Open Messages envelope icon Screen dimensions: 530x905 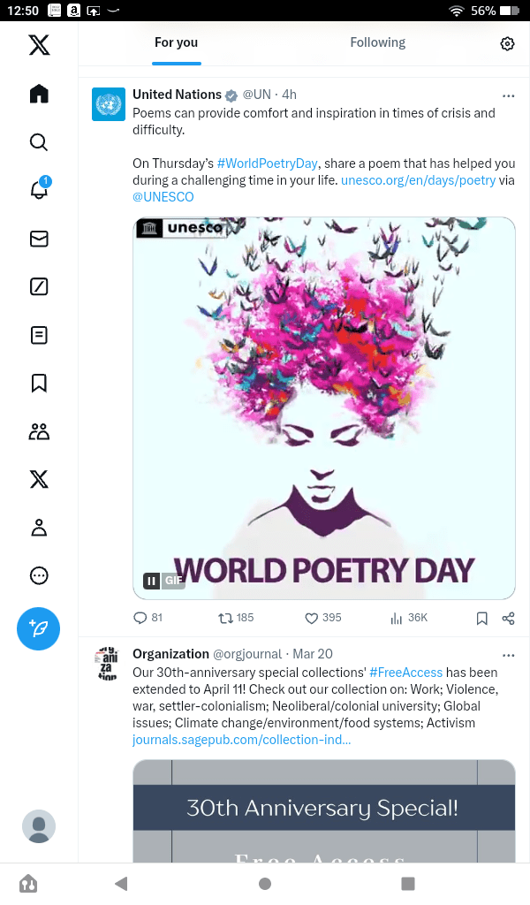[39, 239]
